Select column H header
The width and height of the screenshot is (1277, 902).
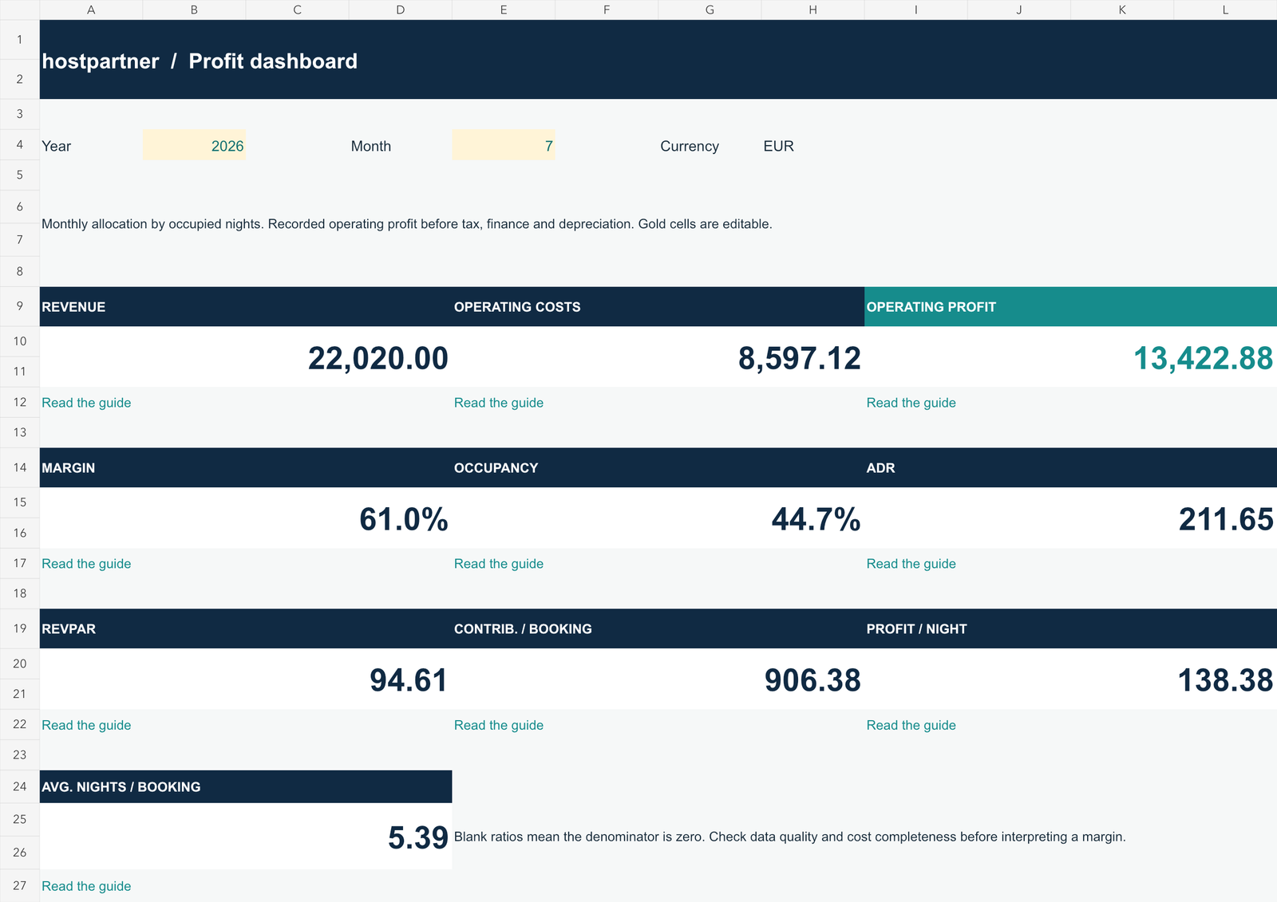click(x=812, y=10)
